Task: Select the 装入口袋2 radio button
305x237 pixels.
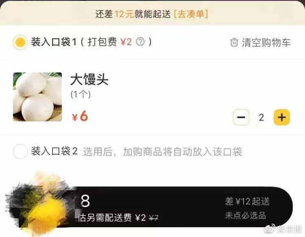Action: [x=20, y=151]
